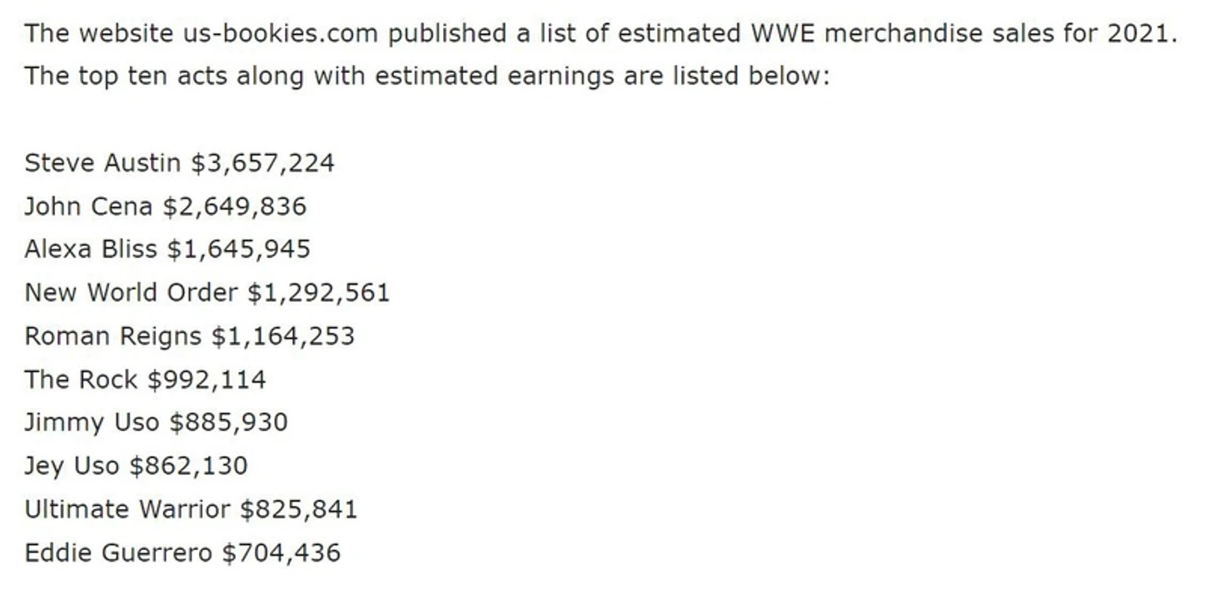Select the Jimmy Uso $885,930 line
This screenshot has width=1216, height=614.
pyautogui.click(x=156, y=423)
